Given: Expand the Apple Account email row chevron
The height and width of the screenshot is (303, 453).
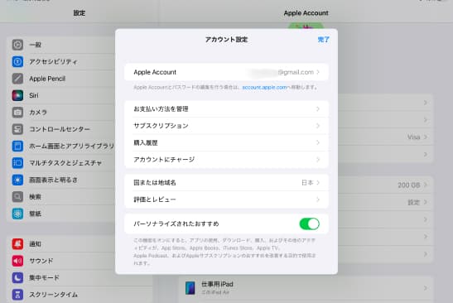Looking at the screenshot, I should [x=318, y=72].
